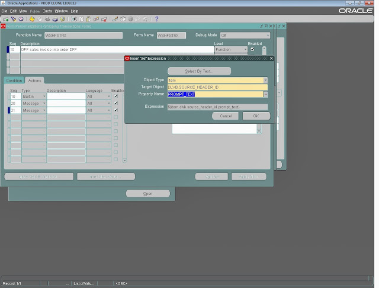The image size is (379, 288).
Task: Click Oracle icon in Insert 'Get' Expression title
Action: tap(127, 58)
